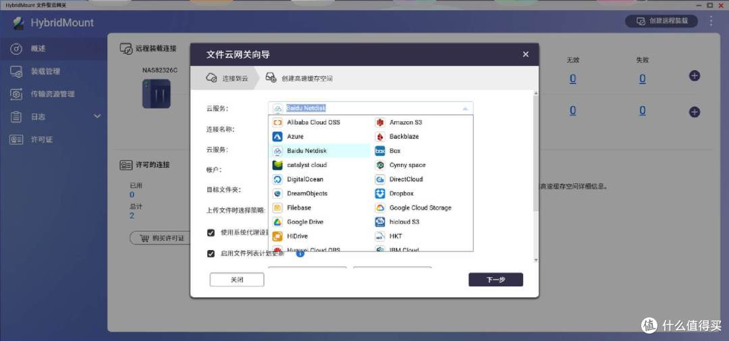Click the Baidu Netdisk combo box field
This screenshot has width=729, height=341.
371,108
